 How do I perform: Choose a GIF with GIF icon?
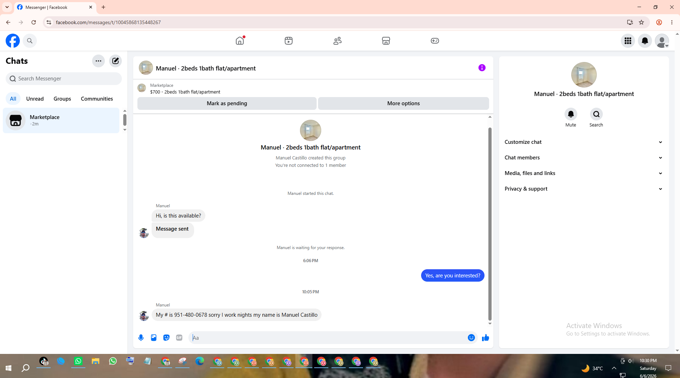coord(179,338)
